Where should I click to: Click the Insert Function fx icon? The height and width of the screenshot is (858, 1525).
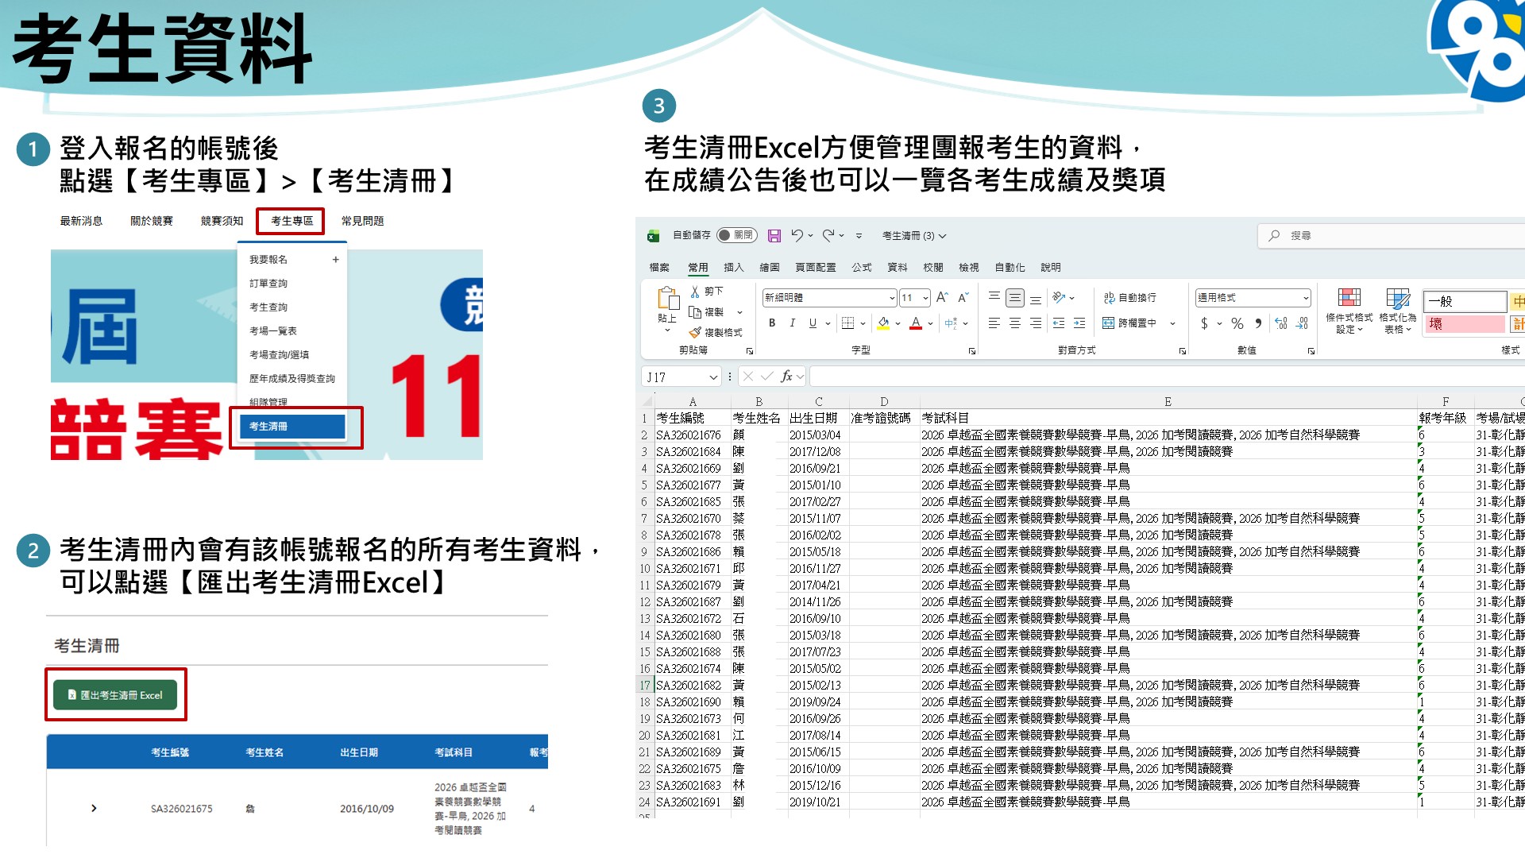coord(787,377)
